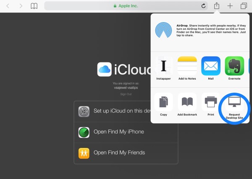Reload the page with the refresh icon
252x179 pixels.
tap(204, 6)
